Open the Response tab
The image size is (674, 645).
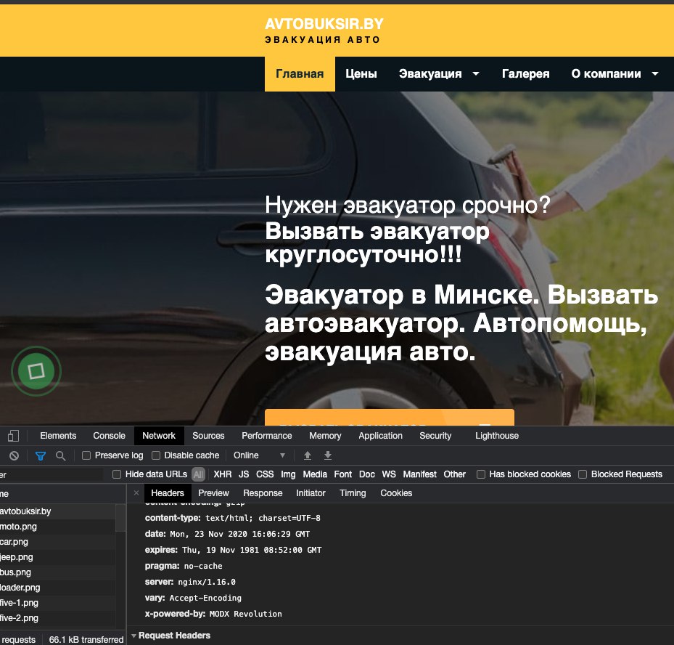tap(263, 493)
